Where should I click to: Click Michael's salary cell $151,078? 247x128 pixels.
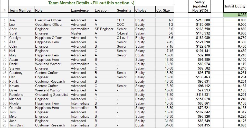pos(199,99)
